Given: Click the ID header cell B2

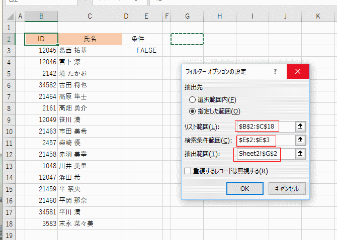Looking at the screenshot, I should pos(41,39).
